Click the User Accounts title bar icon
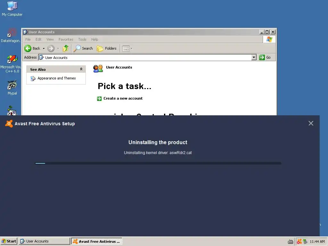328x246 pixels. 25,32
